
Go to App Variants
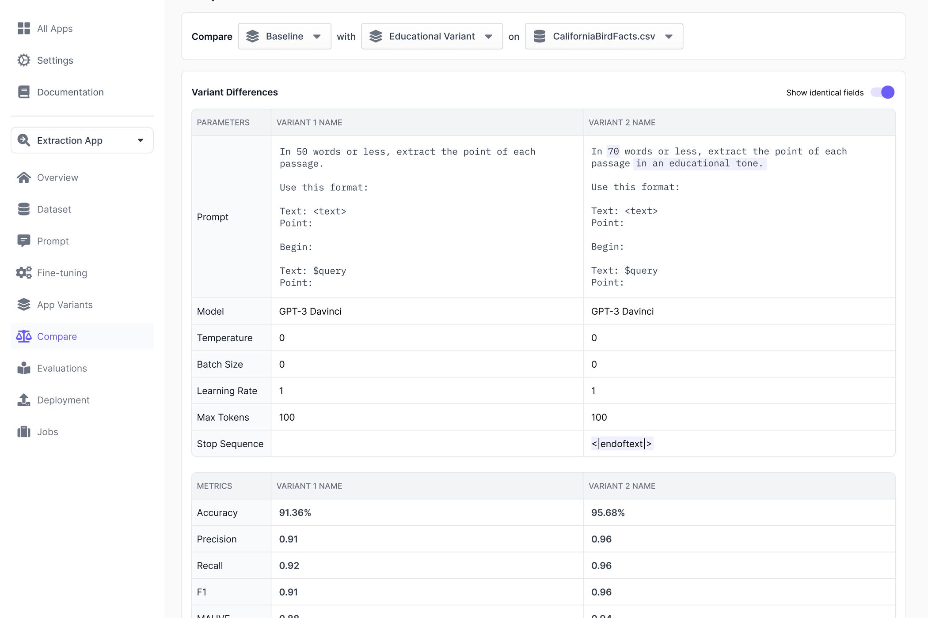tap(65, 305)
